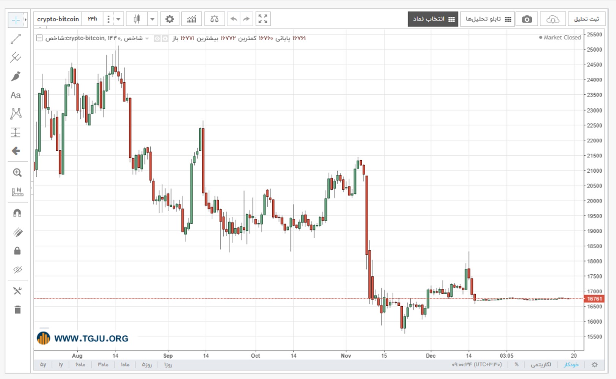The height and width of the screenshot is (379, 616).
Task: Activate the magnet snap mode
Action: click(x=17, y=213)
